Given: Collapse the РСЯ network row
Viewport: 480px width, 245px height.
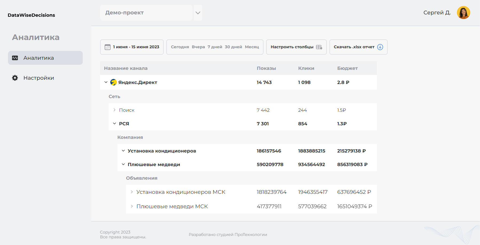Looking at the screenshot, I should click(115, 123).
